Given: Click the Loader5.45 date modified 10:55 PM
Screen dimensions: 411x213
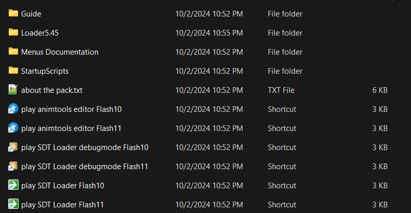Looking at the screenshot, I should coord(209,33).
